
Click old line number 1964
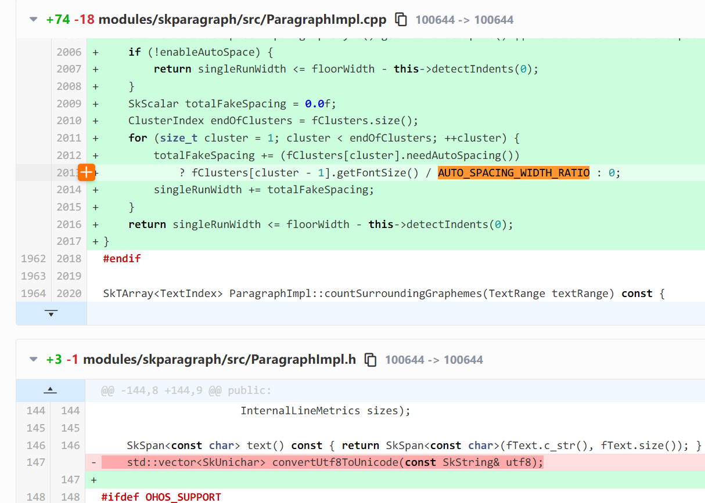pyautogui.click(x=33, y=294)
